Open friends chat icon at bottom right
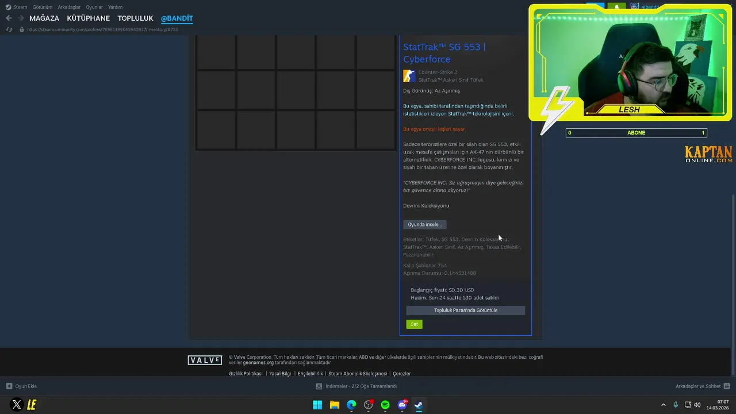 (727, 386)
